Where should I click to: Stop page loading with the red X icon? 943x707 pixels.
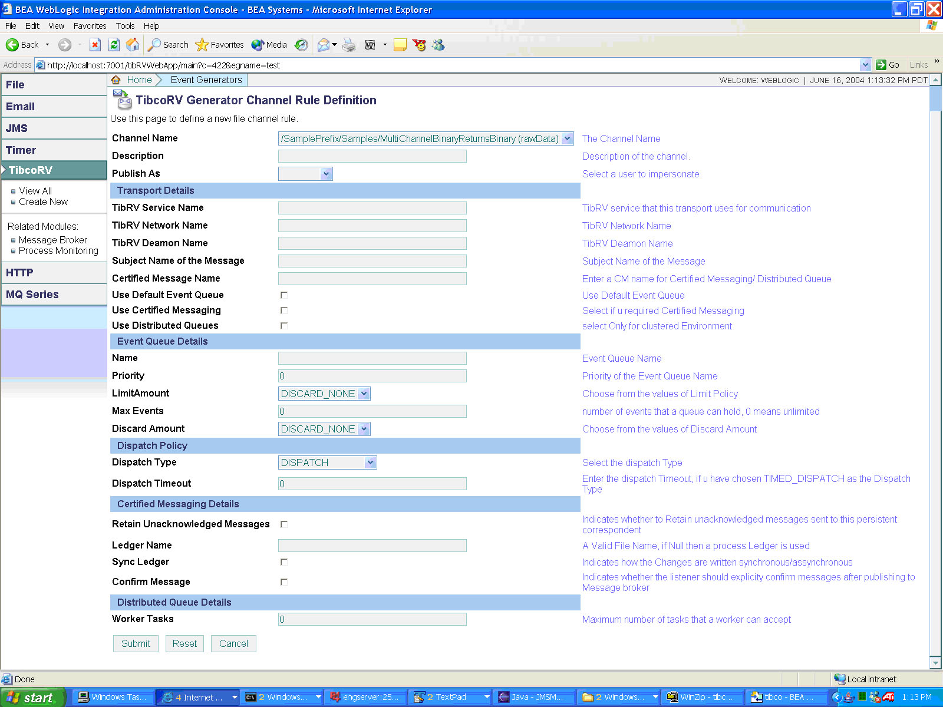click(x=95, y=45)
